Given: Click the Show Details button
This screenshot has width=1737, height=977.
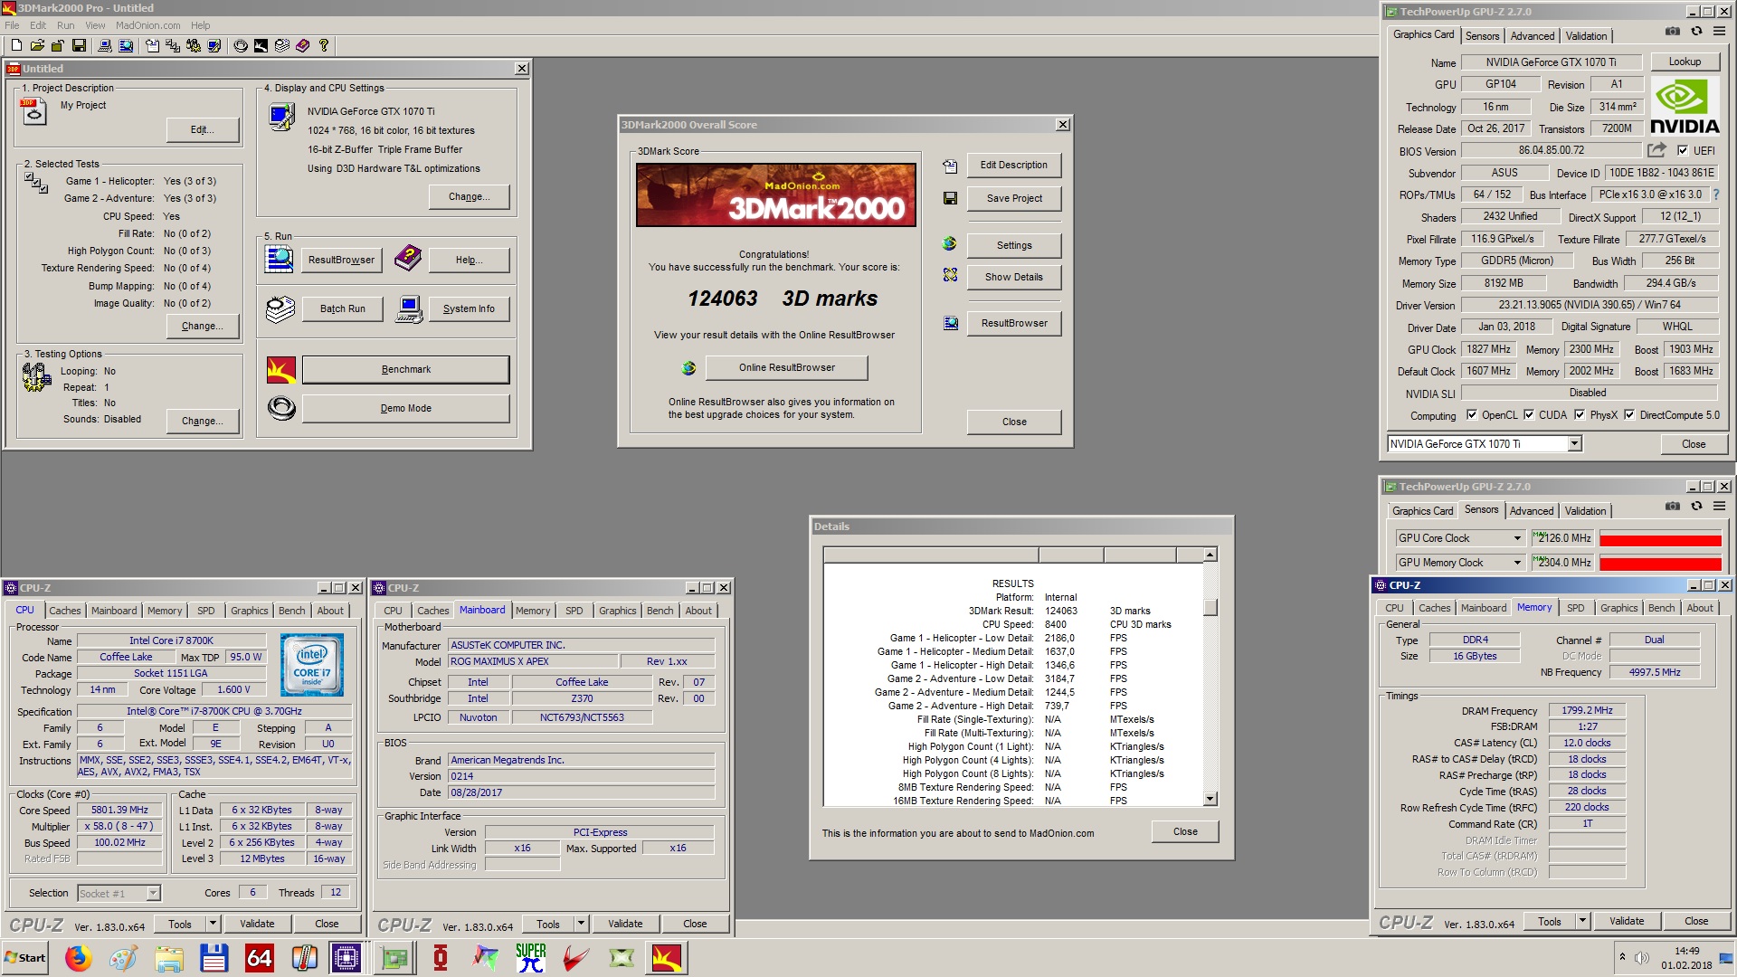Looking at the screenshot, I should [1014, 277].
